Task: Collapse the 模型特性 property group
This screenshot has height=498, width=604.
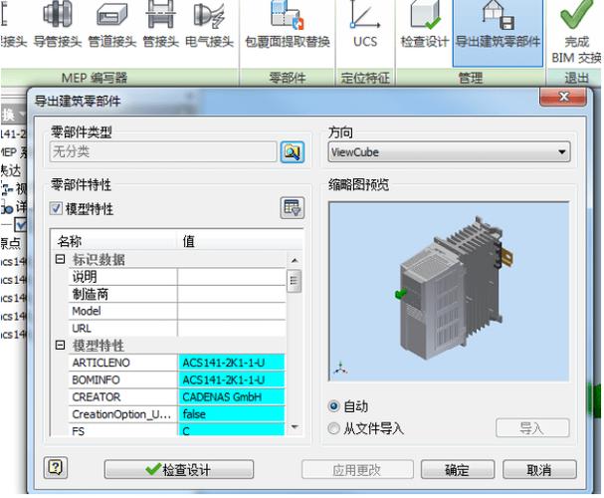Action: pyautogui.click(x=60, y=345)
